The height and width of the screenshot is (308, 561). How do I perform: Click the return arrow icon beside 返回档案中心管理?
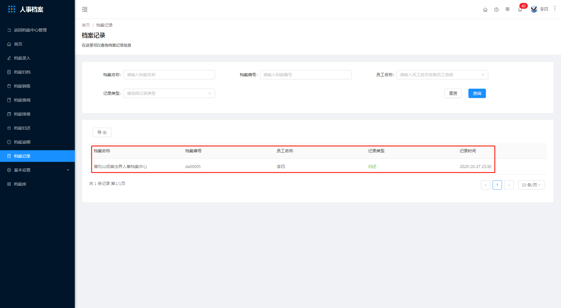(x=9, y=30)
